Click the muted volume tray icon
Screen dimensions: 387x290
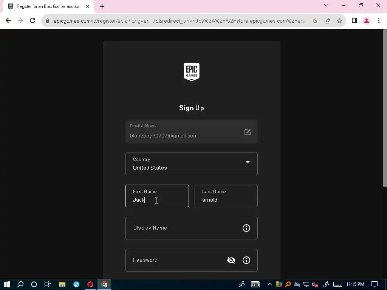(x=315, y=284)
